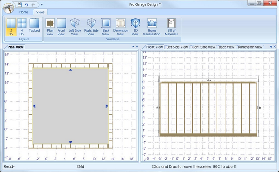Open the Bill of Materials
This screenshot has height=172, width=279.
point(171,27)
